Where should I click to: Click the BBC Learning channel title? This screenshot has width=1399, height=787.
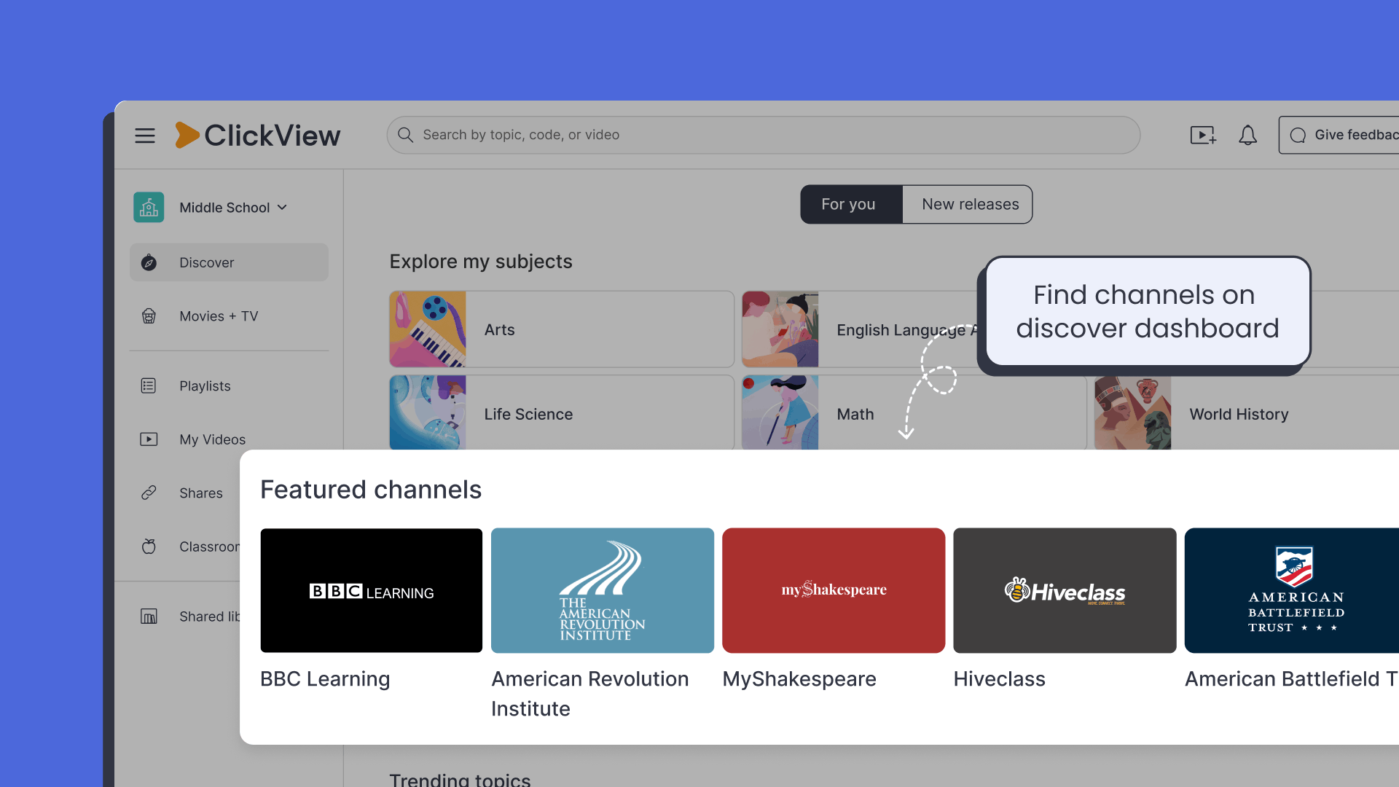(325, 679)
